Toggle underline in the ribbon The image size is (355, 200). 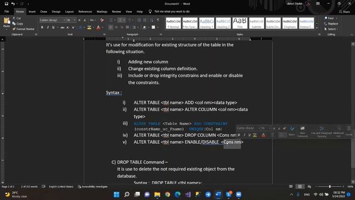tap(53, 27)
